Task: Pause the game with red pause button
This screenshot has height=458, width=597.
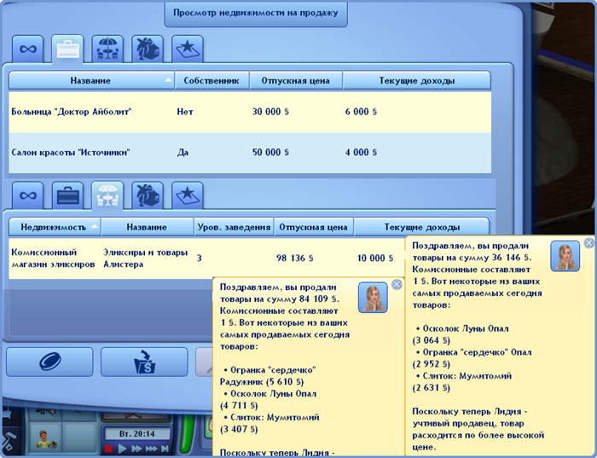Action: point(108,449)
